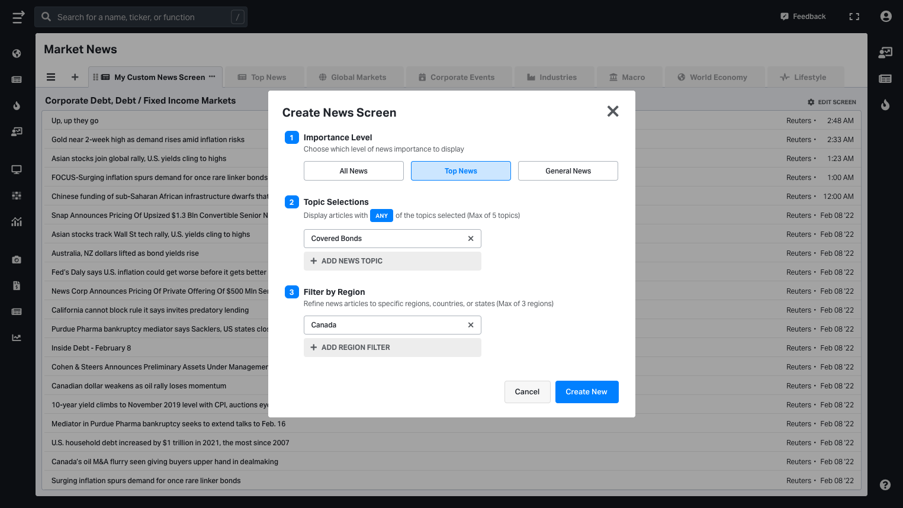Select the General News importance level
903x508 pixels.
pyautogui.click(x=567, y=171)
